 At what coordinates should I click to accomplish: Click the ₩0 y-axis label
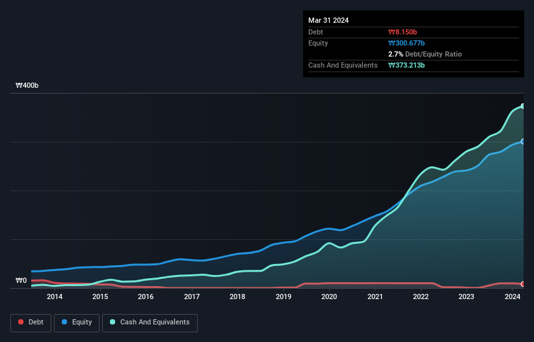click(x=21, y=280)
